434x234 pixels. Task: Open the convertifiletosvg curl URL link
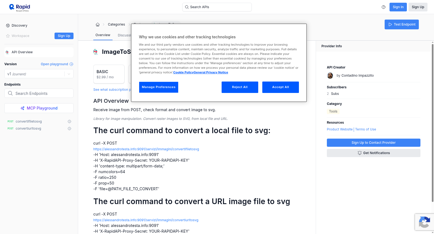[x=146, y=149]
